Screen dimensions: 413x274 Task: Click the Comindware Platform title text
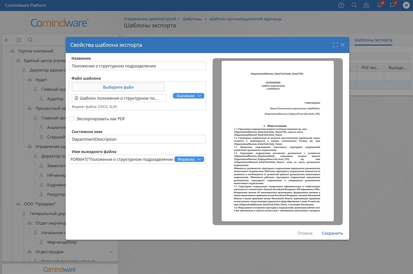[26, 5]
